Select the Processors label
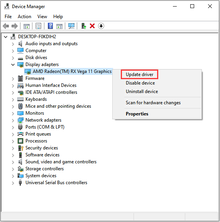Viewport: 220px width, 222px height. pos(36,141)
